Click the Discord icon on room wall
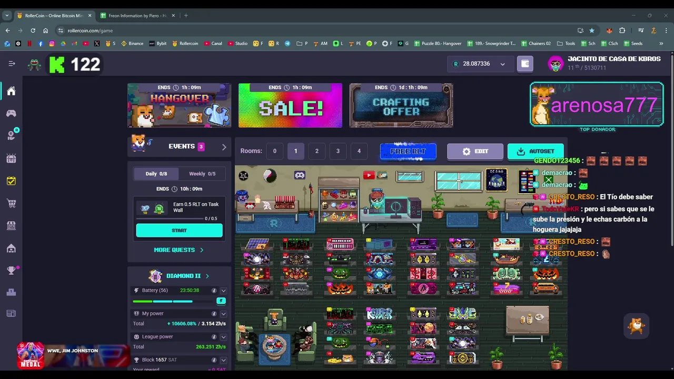Viewport: 674px width, 379px height. click(x=300, y=175)
